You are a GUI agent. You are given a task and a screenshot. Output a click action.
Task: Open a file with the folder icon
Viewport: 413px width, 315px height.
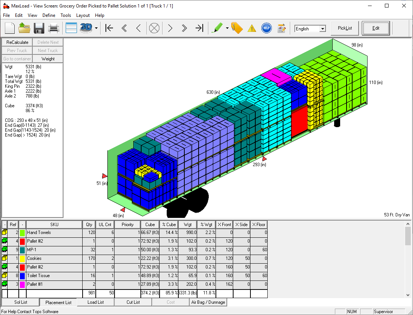(x=24, y=28)
